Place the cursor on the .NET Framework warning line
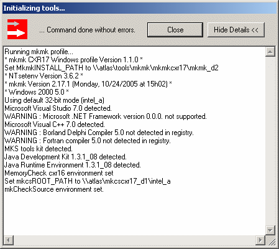 point(106,116)
